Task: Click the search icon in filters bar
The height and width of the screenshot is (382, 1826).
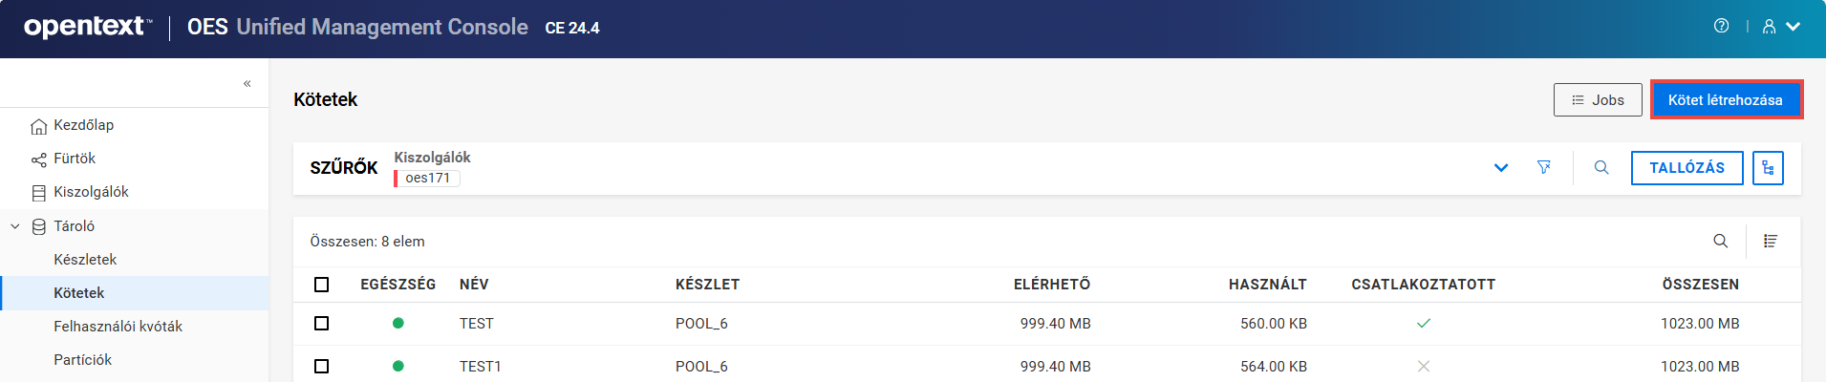Action: (x=1601, y=167)
